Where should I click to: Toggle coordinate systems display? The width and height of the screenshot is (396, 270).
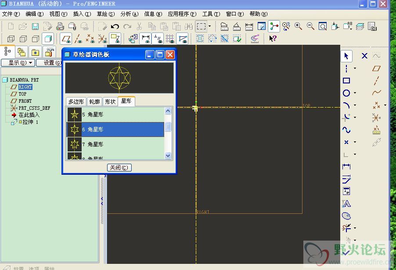point(103,39)
